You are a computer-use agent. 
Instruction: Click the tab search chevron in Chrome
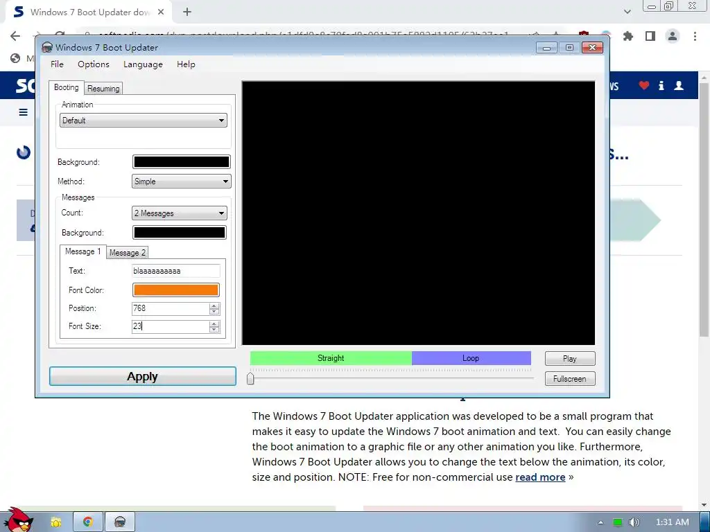point(627,12)
